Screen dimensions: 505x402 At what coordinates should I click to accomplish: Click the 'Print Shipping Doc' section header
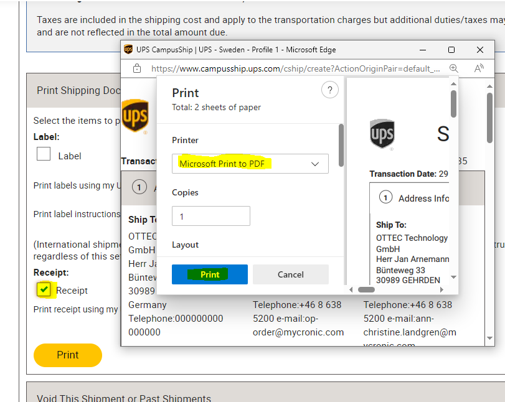click(x=78, y=90)
